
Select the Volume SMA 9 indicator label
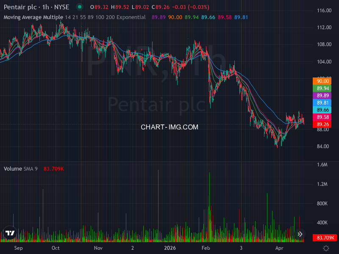pyautogui.click(x=20, y=168)
